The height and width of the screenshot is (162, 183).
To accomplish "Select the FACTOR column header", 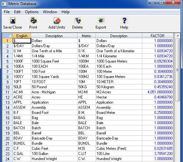I will pos(158,36).
